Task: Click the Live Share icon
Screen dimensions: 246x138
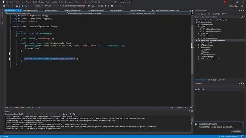Action: (x=230, y=6)
